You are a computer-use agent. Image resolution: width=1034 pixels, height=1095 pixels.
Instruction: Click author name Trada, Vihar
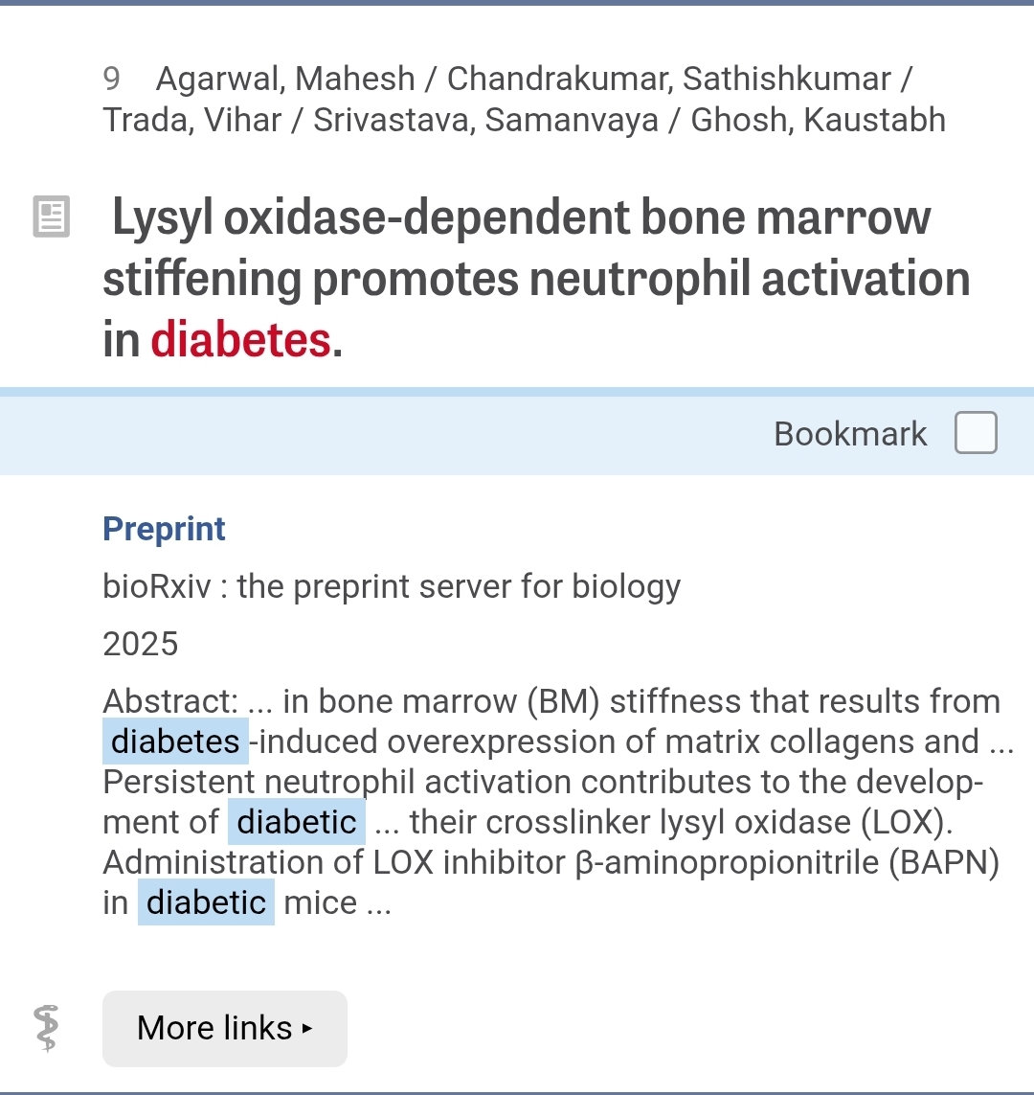click(x=192, y=120)
